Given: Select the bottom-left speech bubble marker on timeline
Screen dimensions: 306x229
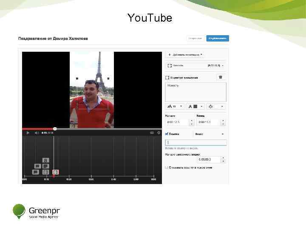Looking at the screenshot, I should [x=36, y=172].
